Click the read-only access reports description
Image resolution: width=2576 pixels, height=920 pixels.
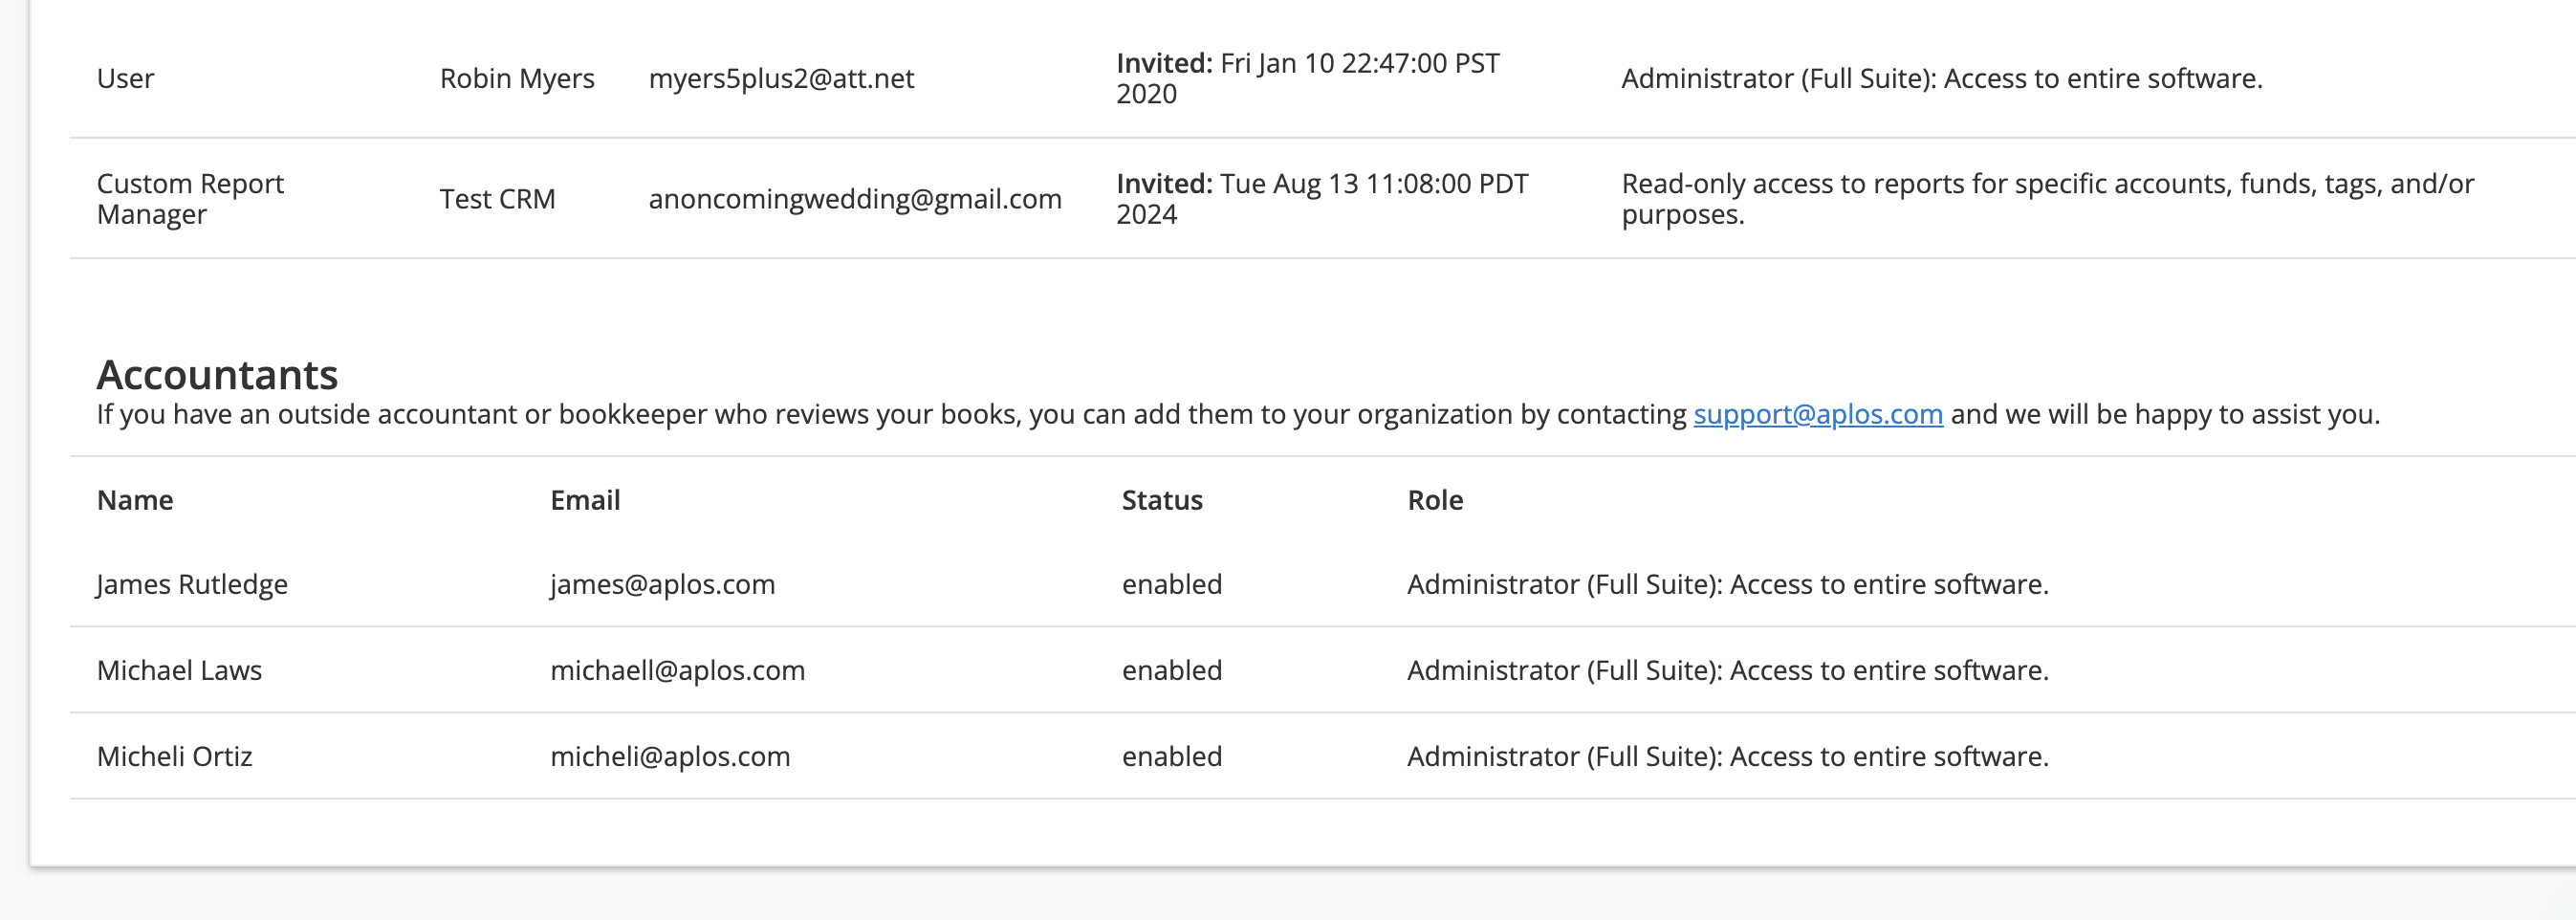(x=2046, y=199)
